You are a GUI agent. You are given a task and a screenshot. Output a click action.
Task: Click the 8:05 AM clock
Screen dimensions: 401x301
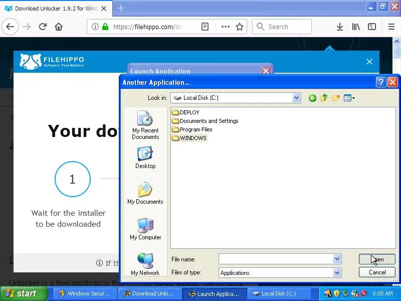coord(382,293)
